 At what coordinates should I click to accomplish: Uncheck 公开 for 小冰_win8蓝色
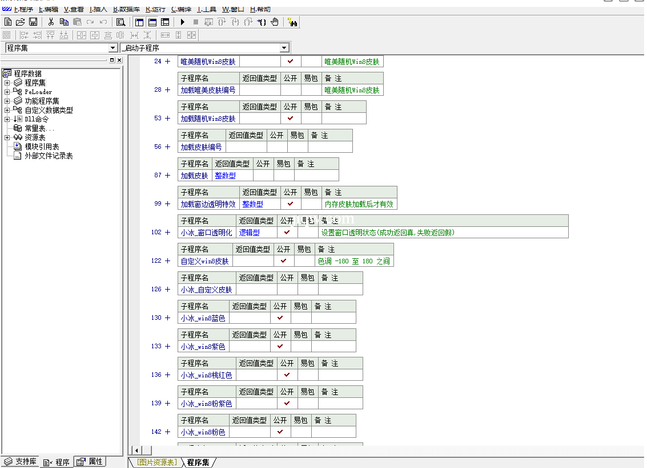(280, 318)
